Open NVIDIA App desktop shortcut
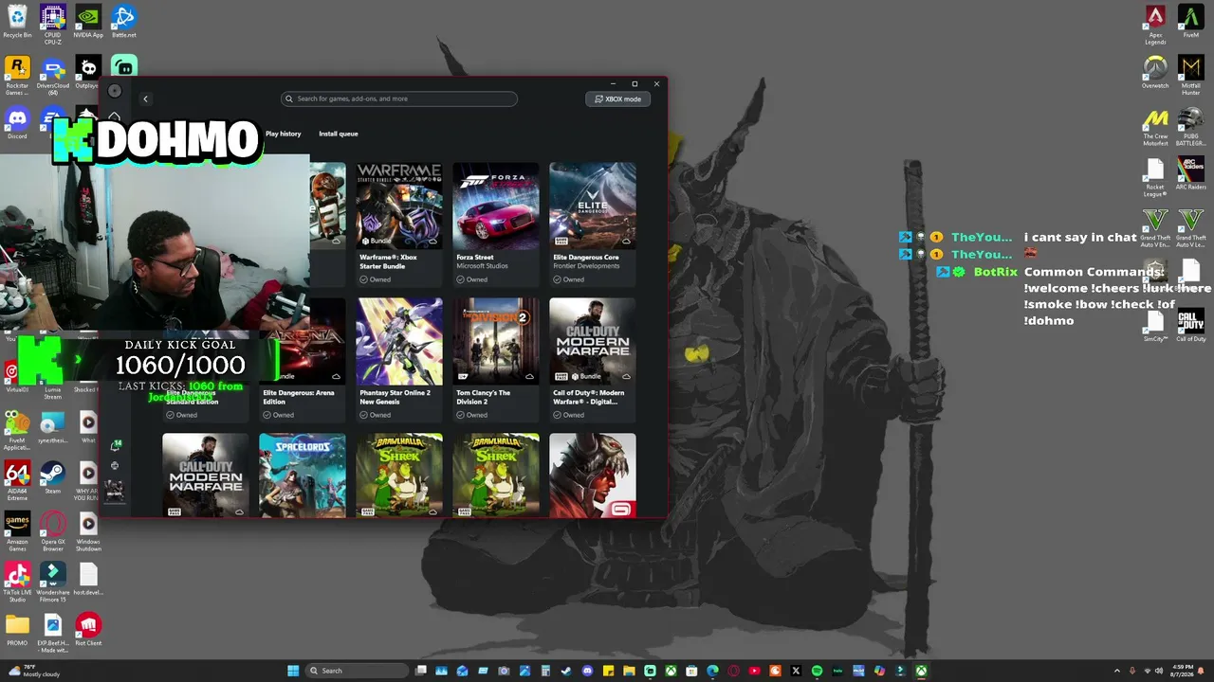This screenshot has height=682, width=1214. point(88,21)
